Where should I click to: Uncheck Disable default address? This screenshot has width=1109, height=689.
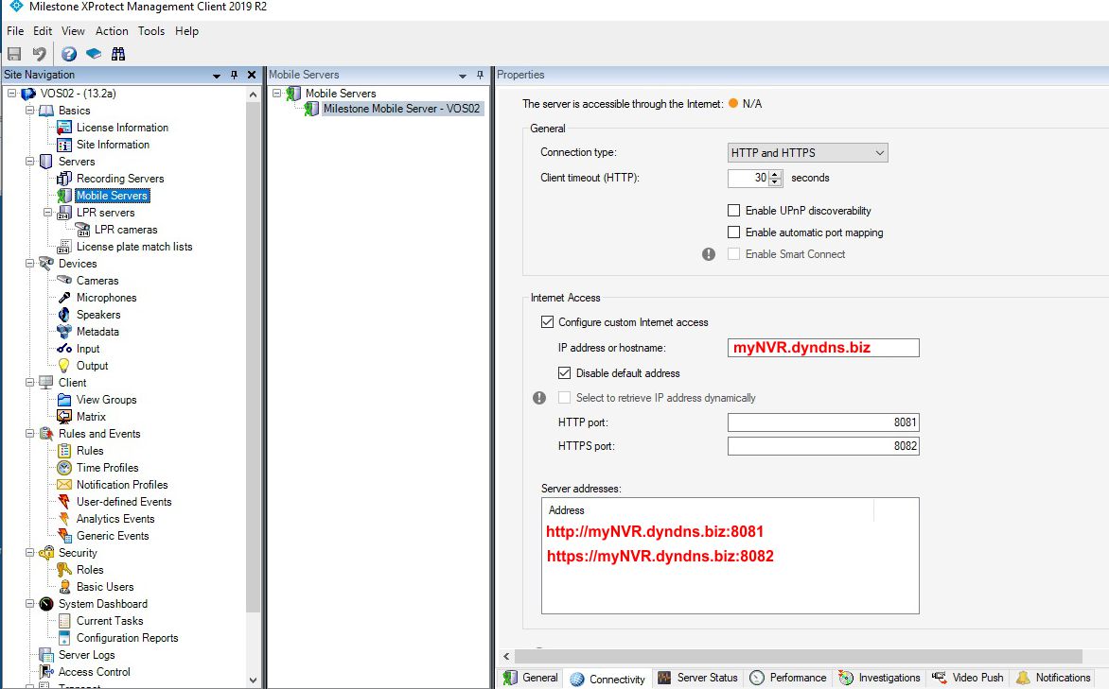pyautogui.click(x=564, y=373)
